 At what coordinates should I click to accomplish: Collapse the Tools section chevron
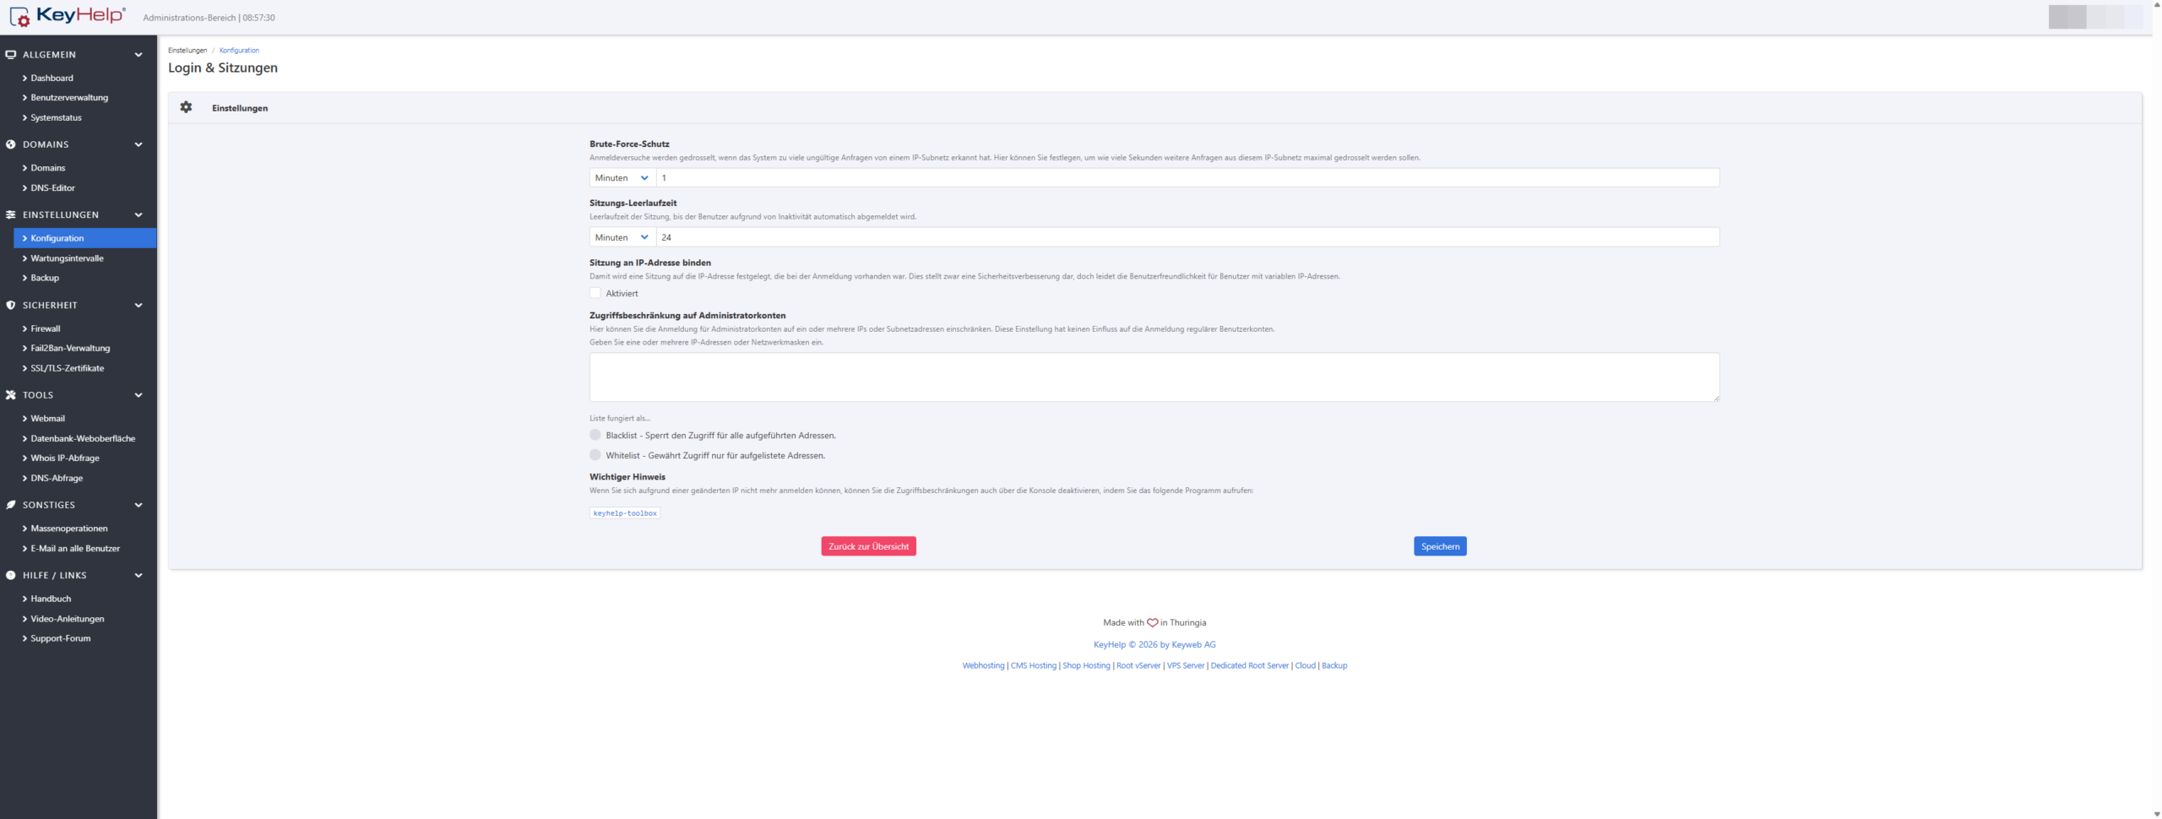139,395
